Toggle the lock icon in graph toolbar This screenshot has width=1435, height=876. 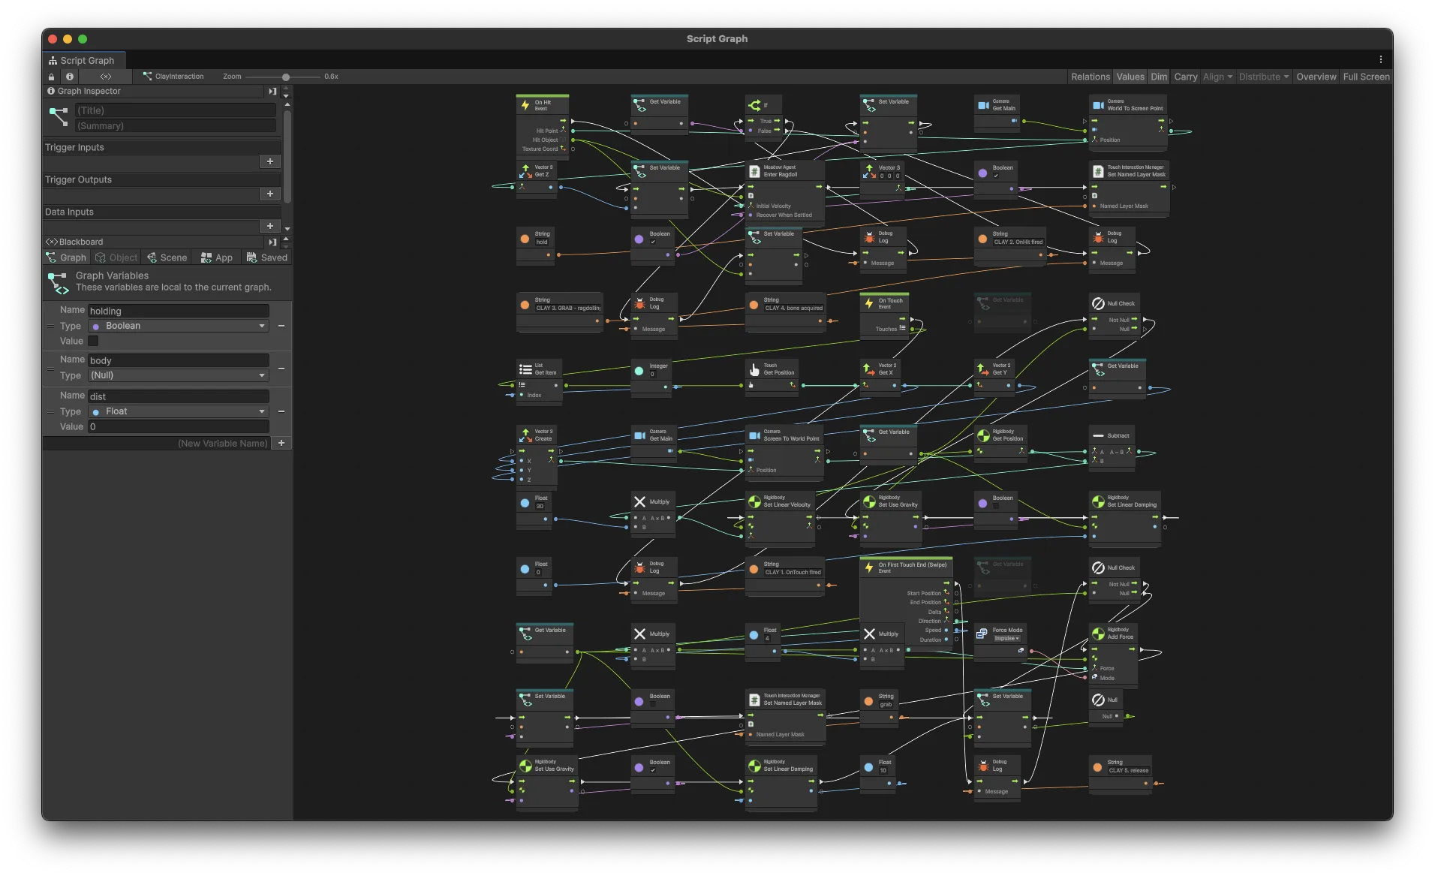point(51,77)
